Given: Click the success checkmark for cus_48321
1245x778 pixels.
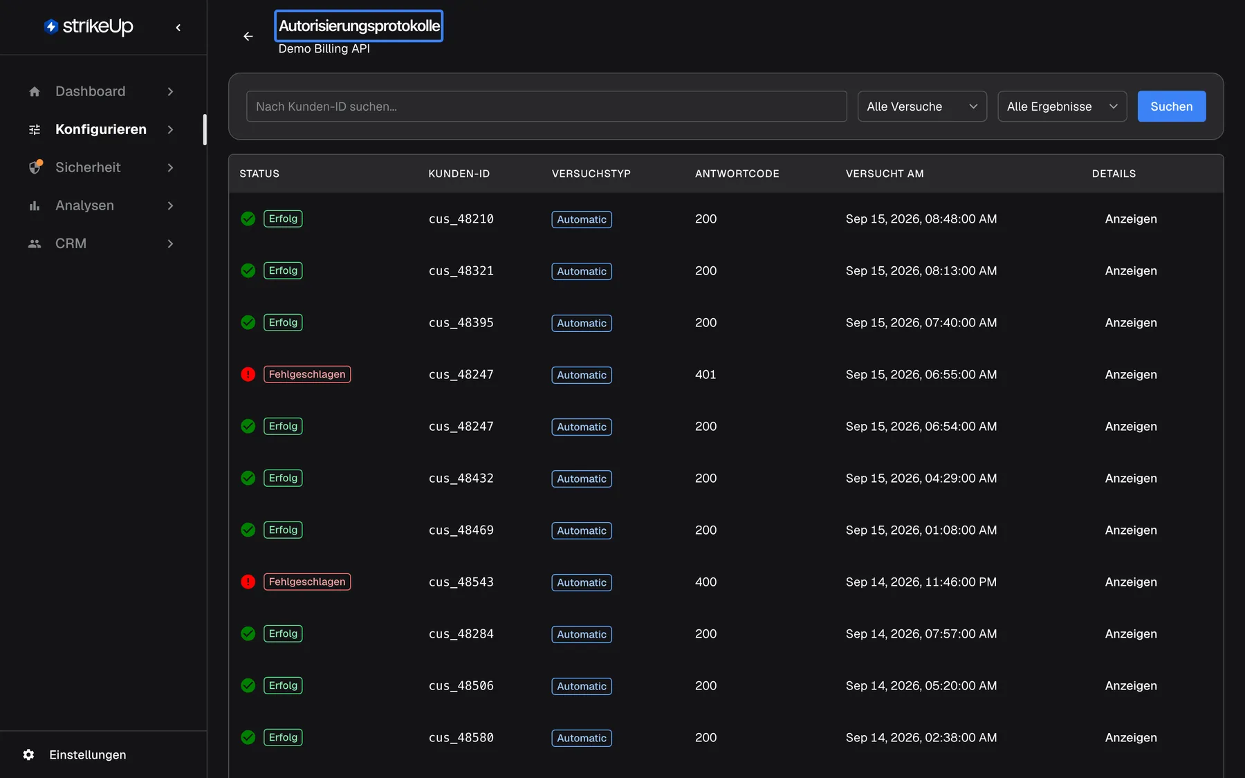Looking at the screenshot, I should coord(248,270).
